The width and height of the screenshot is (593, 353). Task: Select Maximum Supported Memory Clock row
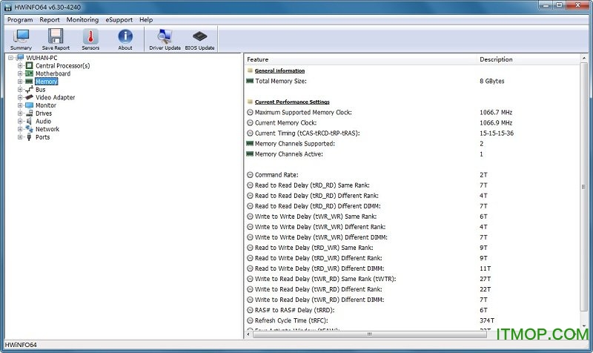(x=411, y=113)
